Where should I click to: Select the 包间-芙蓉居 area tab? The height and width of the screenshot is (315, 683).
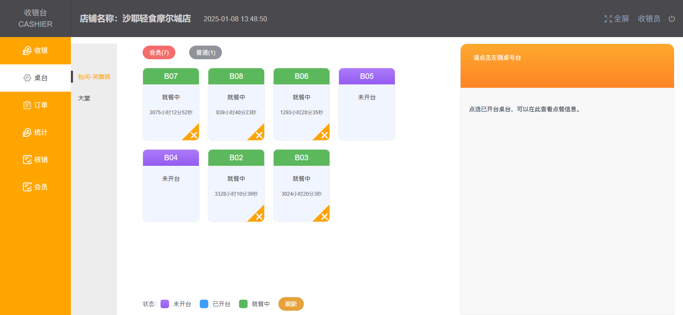point(94,77)
